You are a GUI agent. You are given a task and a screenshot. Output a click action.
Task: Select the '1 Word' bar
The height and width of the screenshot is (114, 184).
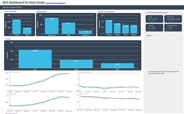coord(125,30)
